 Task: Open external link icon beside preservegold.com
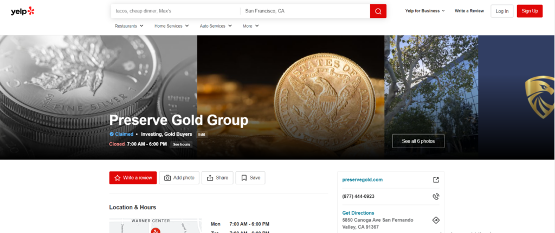pyautogui.click(x=436, y=179)
